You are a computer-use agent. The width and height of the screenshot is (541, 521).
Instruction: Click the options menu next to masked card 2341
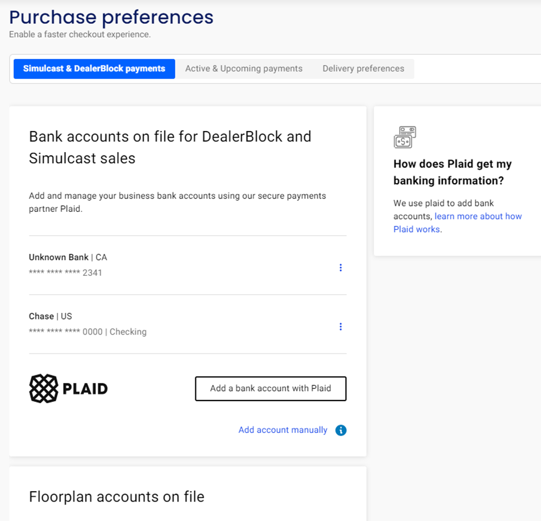340,267
